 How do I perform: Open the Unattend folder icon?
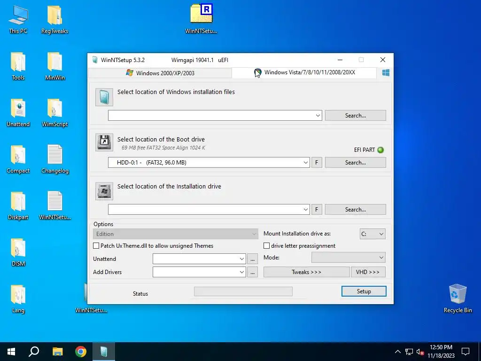coord(18,112)
